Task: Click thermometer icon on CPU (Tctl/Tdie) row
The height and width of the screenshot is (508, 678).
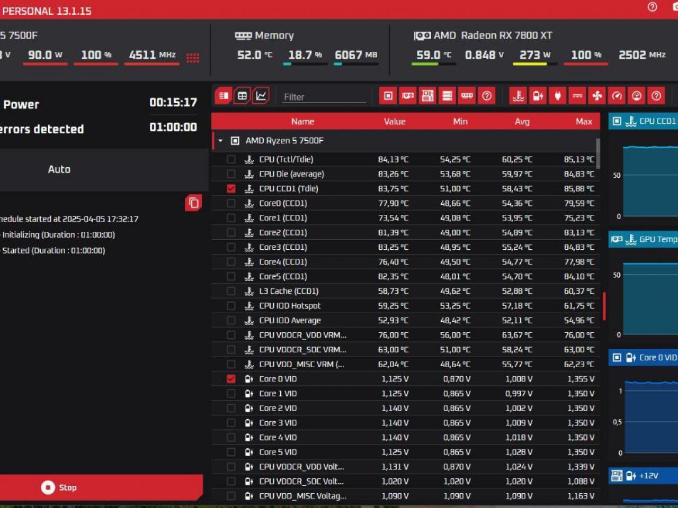Action: point(249,159)
